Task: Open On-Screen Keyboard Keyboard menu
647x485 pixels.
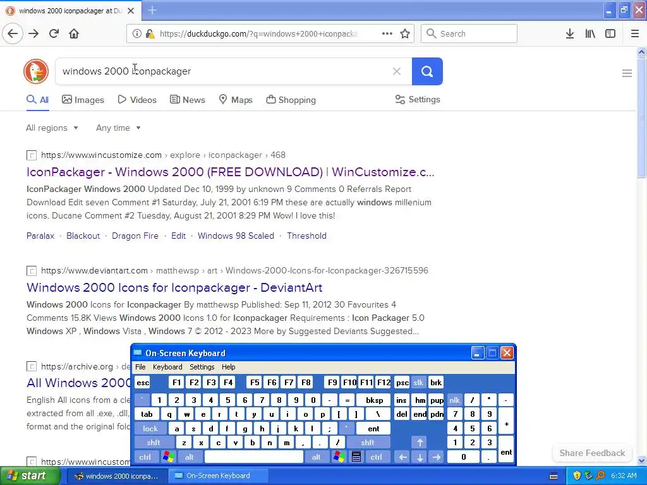Action: (x=167, y=367)
